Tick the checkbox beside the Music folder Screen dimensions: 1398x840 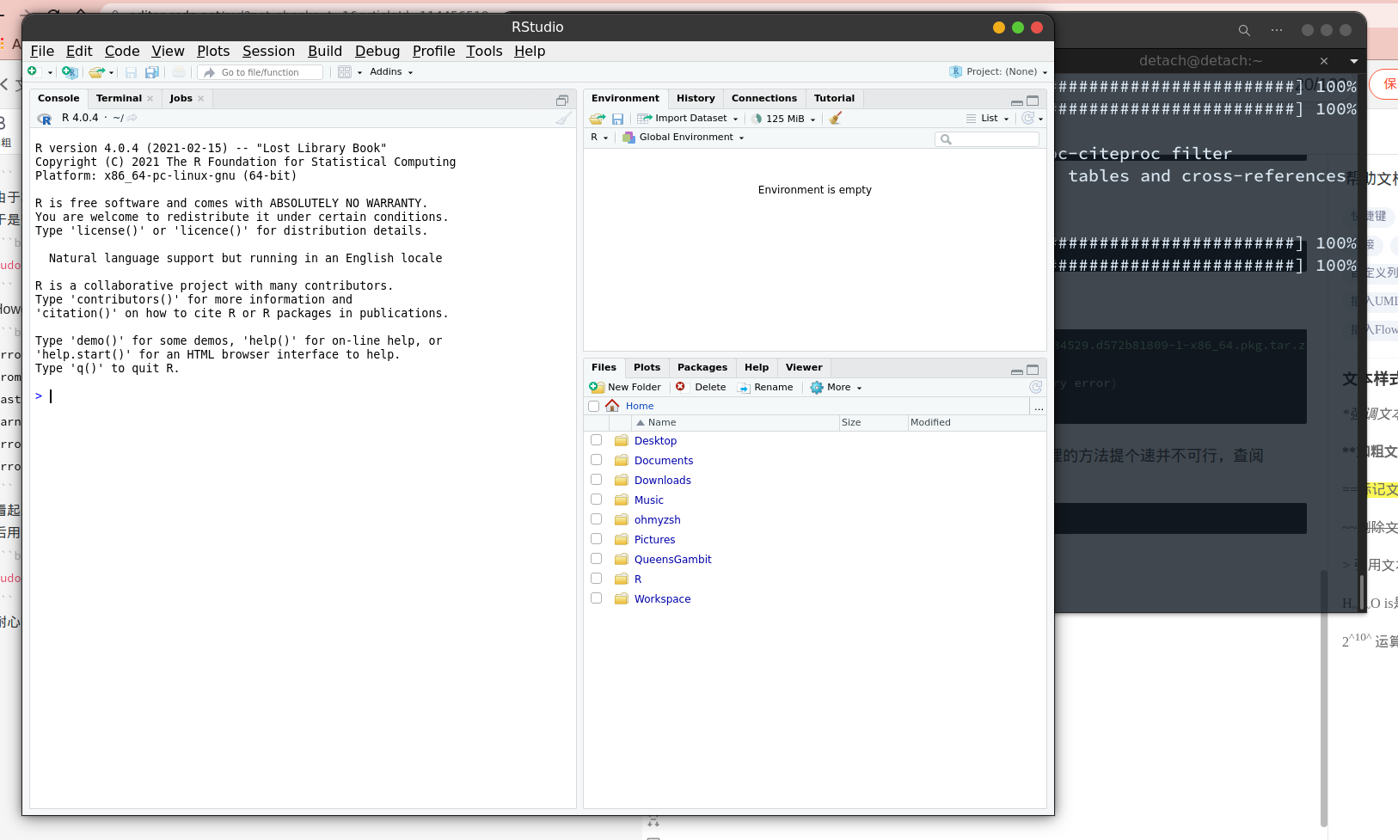click(x=596, y=499)
